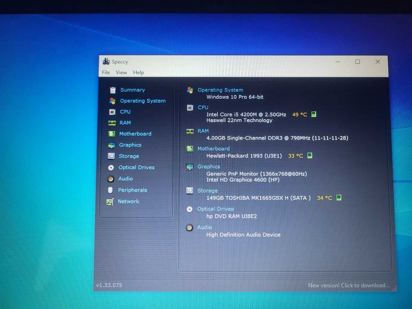Click the Storage icon in summary pane
The height and width of the screenshot is (309, 412).
pos(189,191)
